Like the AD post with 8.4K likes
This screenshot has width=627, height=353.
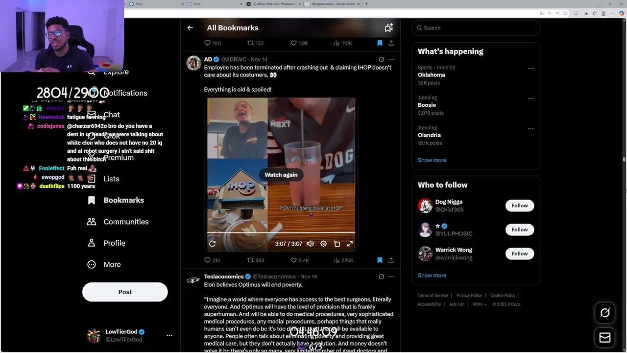click(x=300, y=260)
